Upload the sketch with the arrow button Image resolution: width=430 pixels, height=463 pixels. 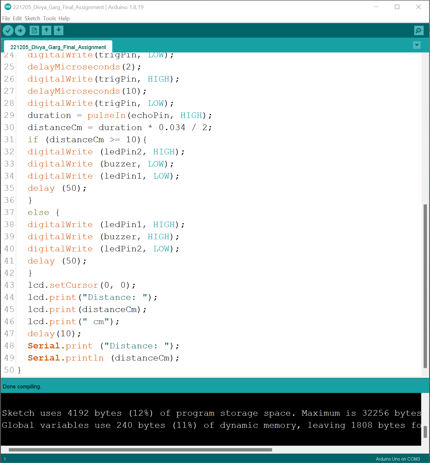(x=20, y=30)
